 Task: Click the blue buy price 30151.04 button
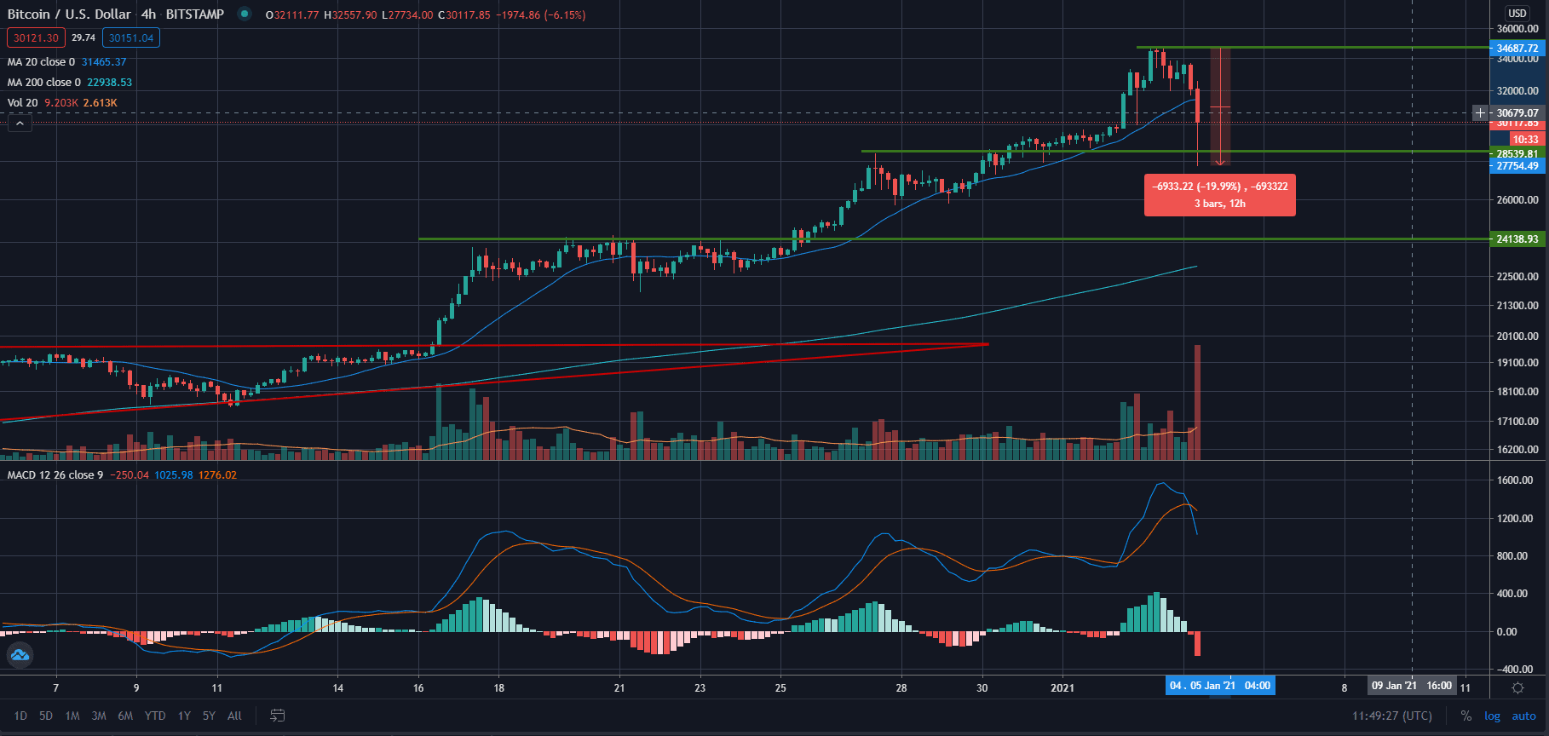(131, 37)
